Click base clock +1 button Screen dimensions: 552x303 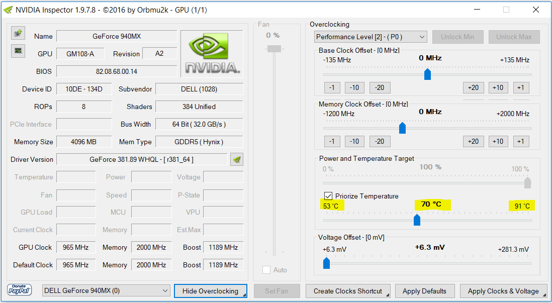[x=521, y=87]
